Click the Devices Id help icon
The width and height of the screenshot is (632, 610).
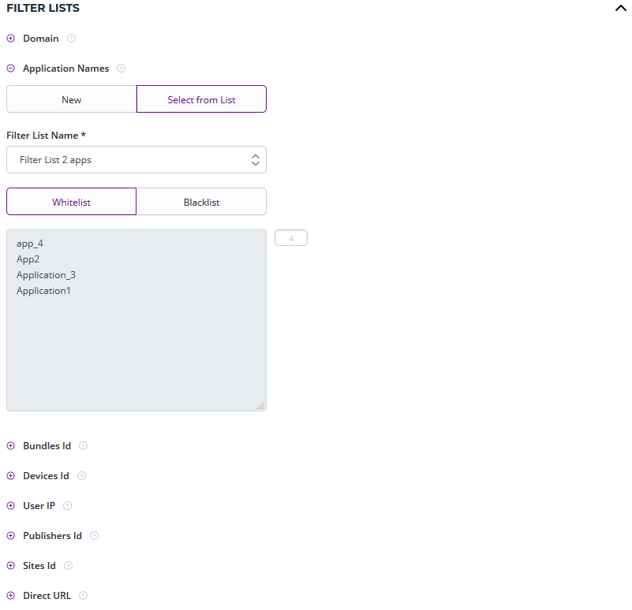[81, 475]
